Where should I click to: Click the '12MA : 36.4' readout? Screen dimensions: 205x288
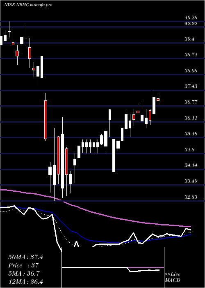pyautogui.click(x=25, y=282)
